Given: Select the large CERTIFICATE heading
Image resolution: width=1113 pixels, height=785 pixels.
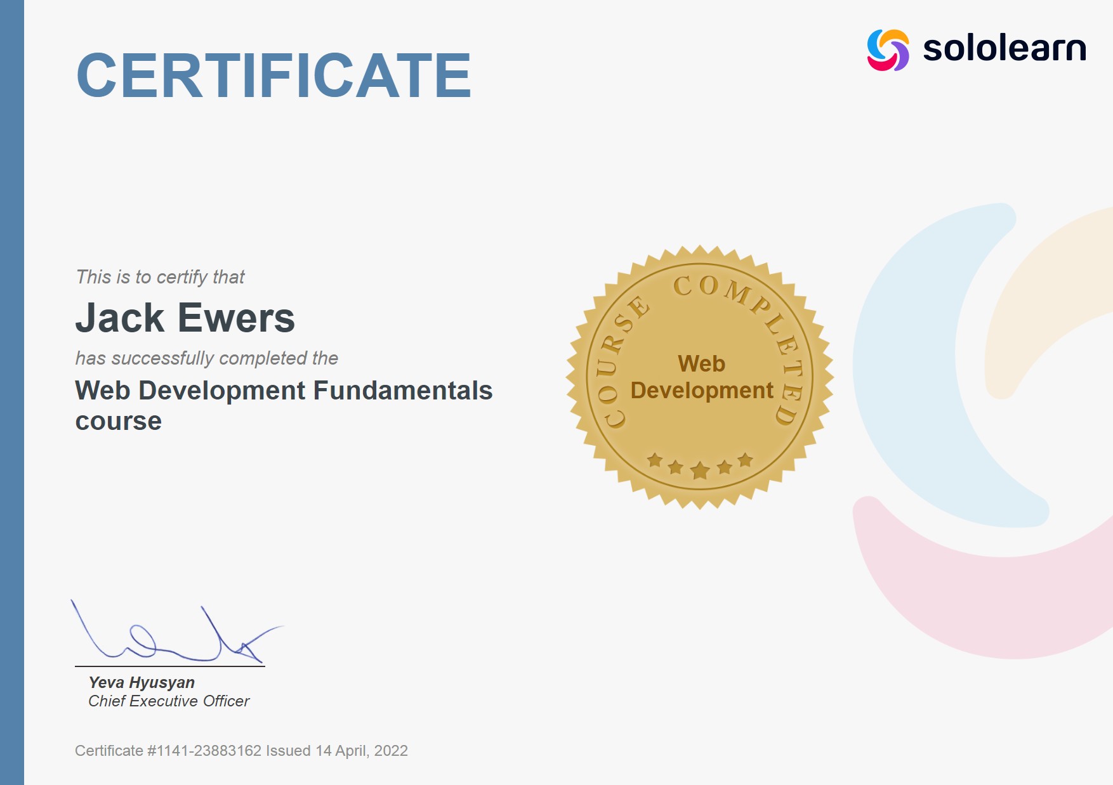Looking at the screenshot, I should [x=273, y=76].
